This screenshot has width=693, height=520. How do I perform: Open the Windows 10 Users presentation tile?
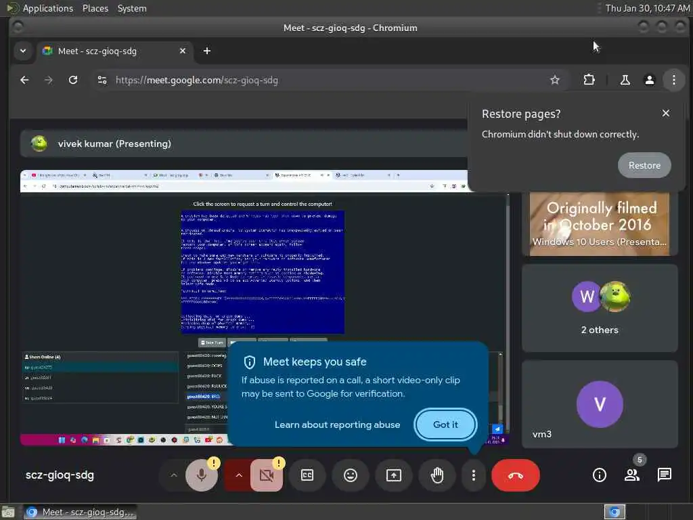[600, 225]
